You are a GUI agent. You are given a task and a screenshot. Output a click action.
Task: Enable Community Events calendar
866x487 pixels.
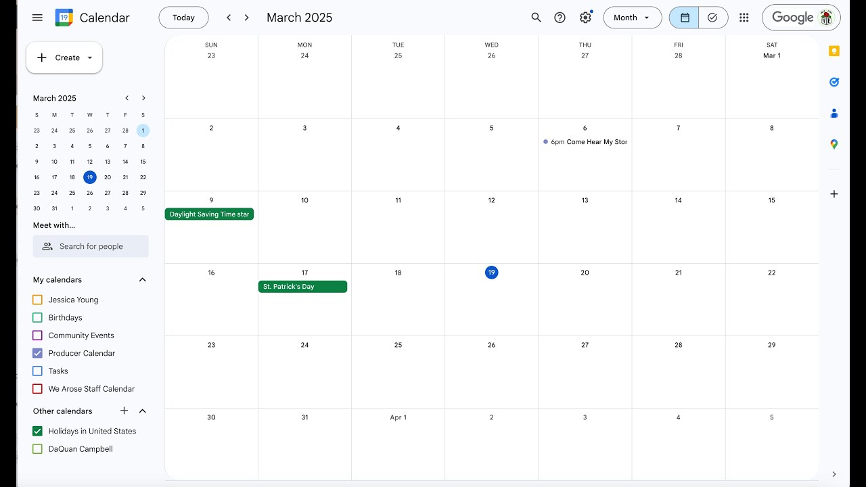click(x=37, y=335)
